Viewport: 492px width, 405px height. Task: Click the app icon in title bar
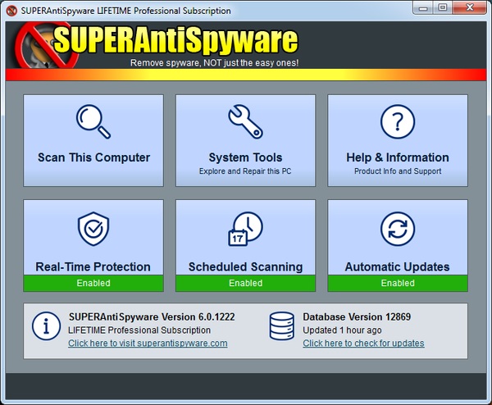12,10
